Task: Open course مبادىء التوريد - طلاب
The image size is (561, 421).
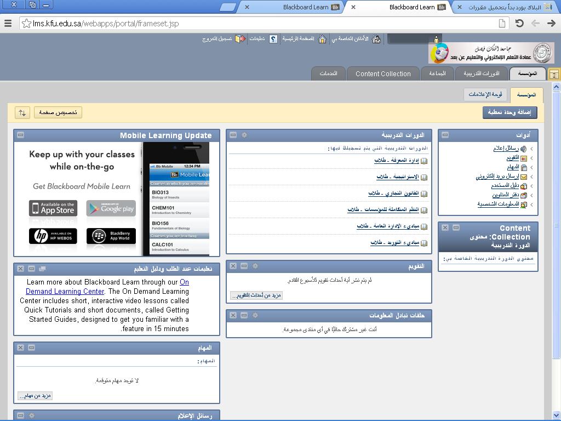Action: pyautogui.click(x=394, y=243)
